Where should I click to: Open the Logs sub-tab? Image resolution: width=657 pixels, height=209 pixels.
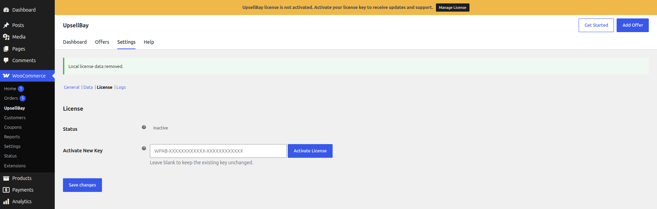point(121,87)
